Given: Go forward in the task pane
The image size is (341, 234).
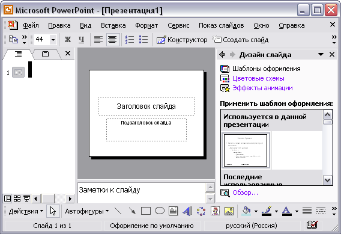Looking at the screenshot, I should pos(232,55).
